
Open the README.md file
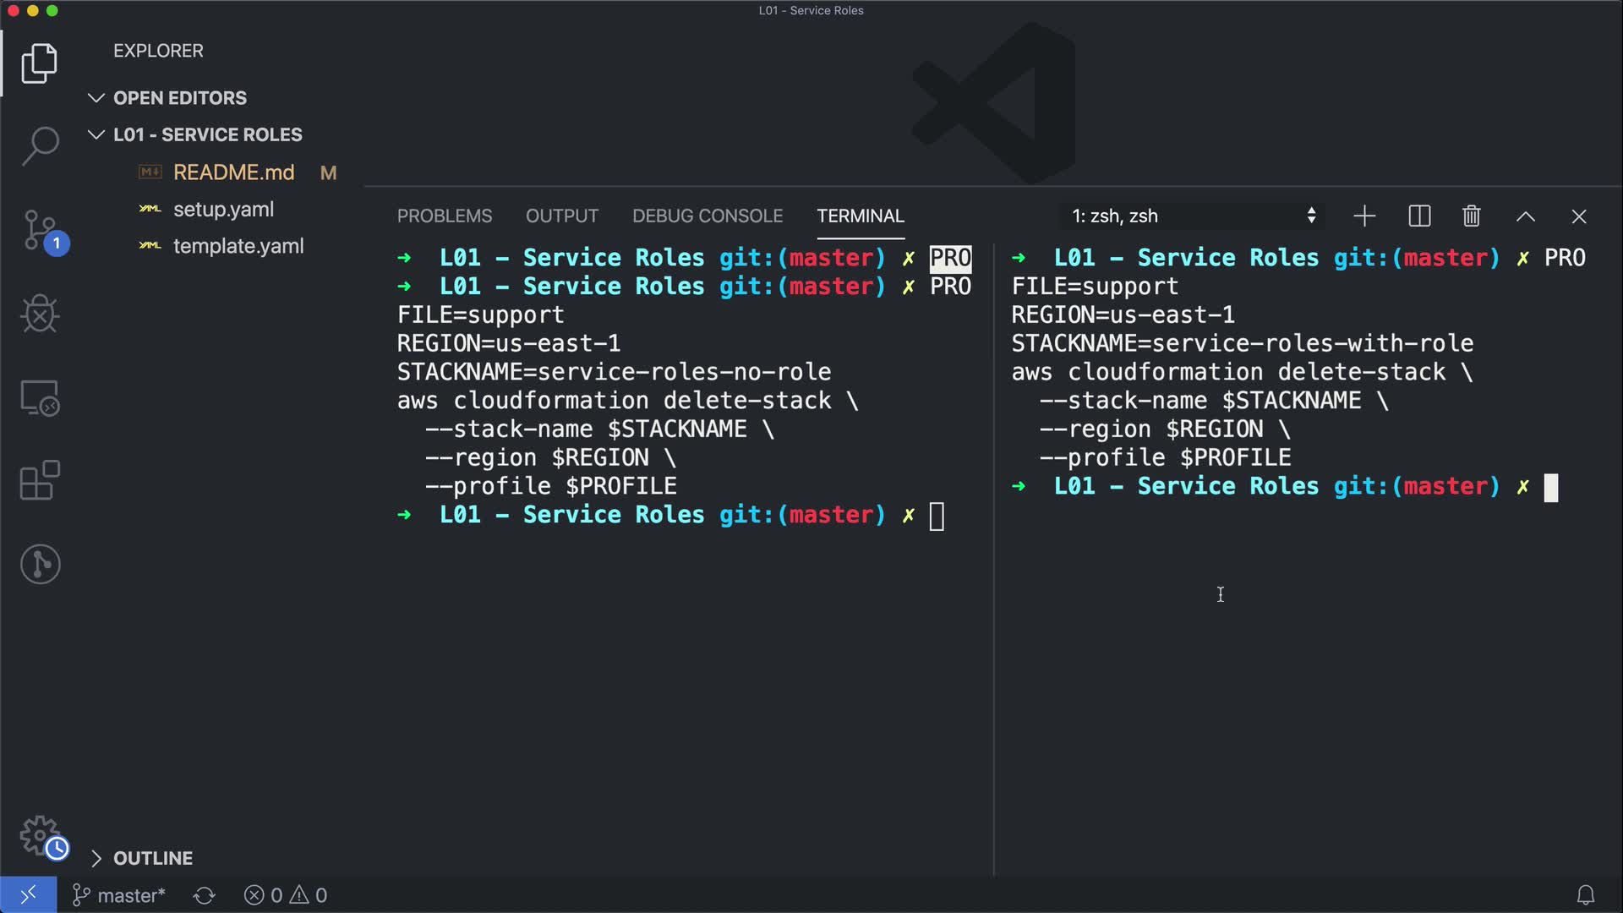point(233,172)
